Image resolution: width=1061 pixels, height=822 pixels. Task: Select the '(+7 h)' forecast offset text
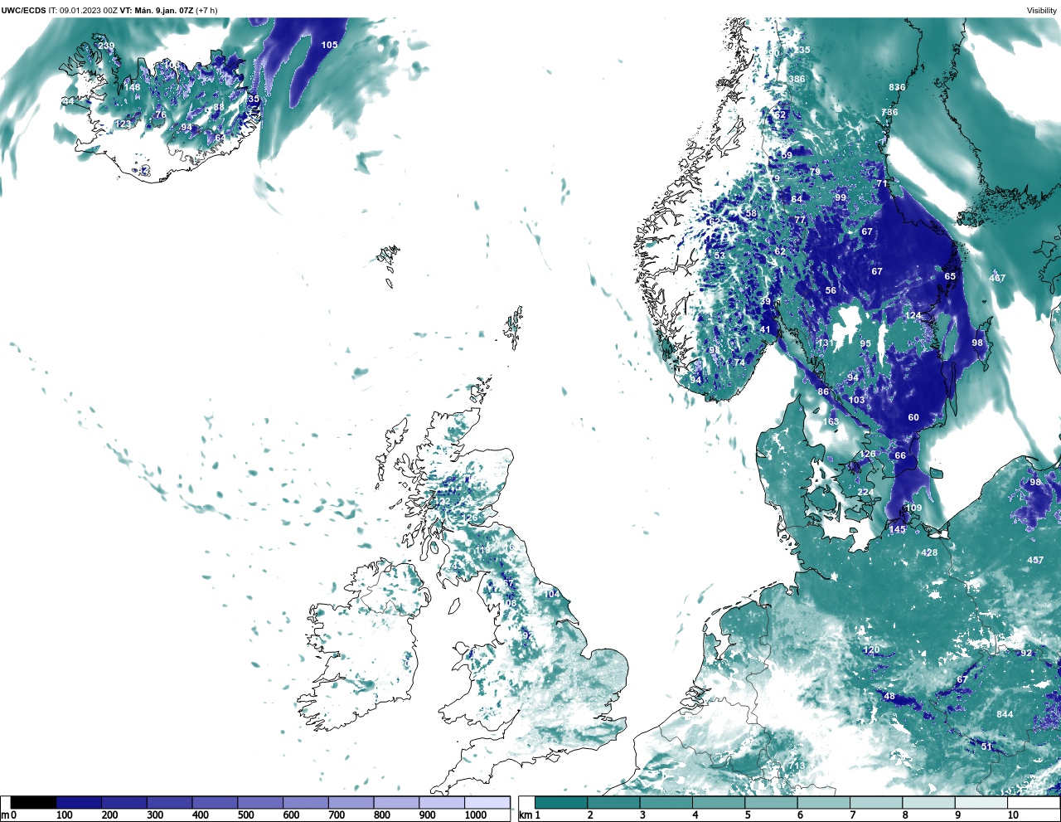coord(206,11)
